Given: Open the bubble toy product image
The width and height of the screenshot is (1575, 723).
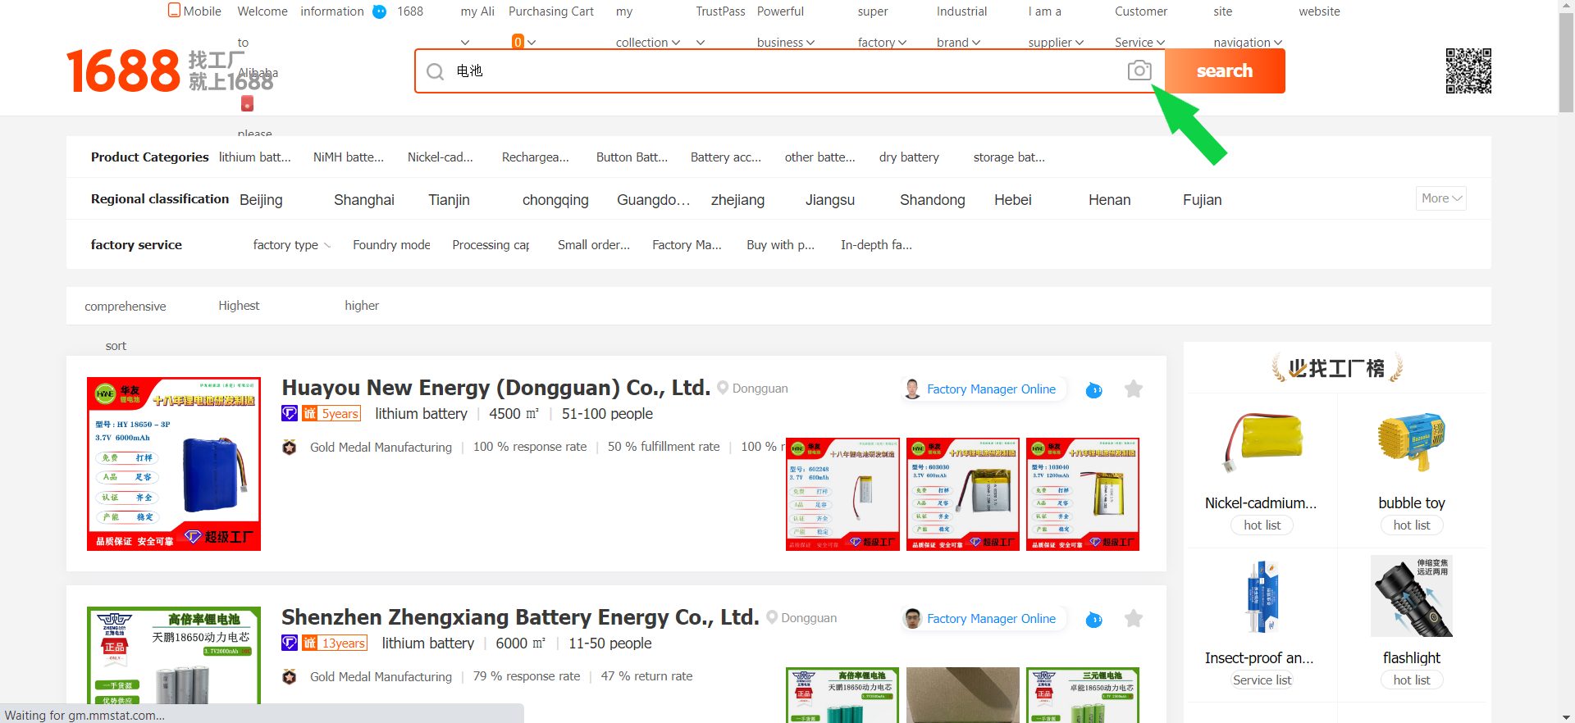Looking at the screenshot, I should [x=1412, y=443].
